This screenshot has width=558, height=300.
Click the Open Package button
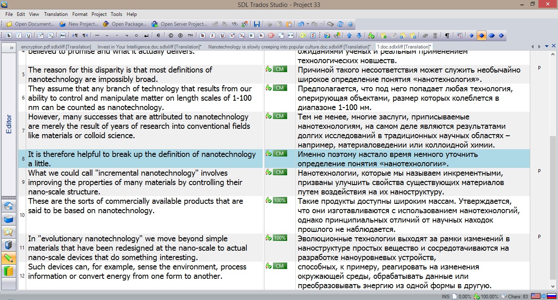pos(125,24)
